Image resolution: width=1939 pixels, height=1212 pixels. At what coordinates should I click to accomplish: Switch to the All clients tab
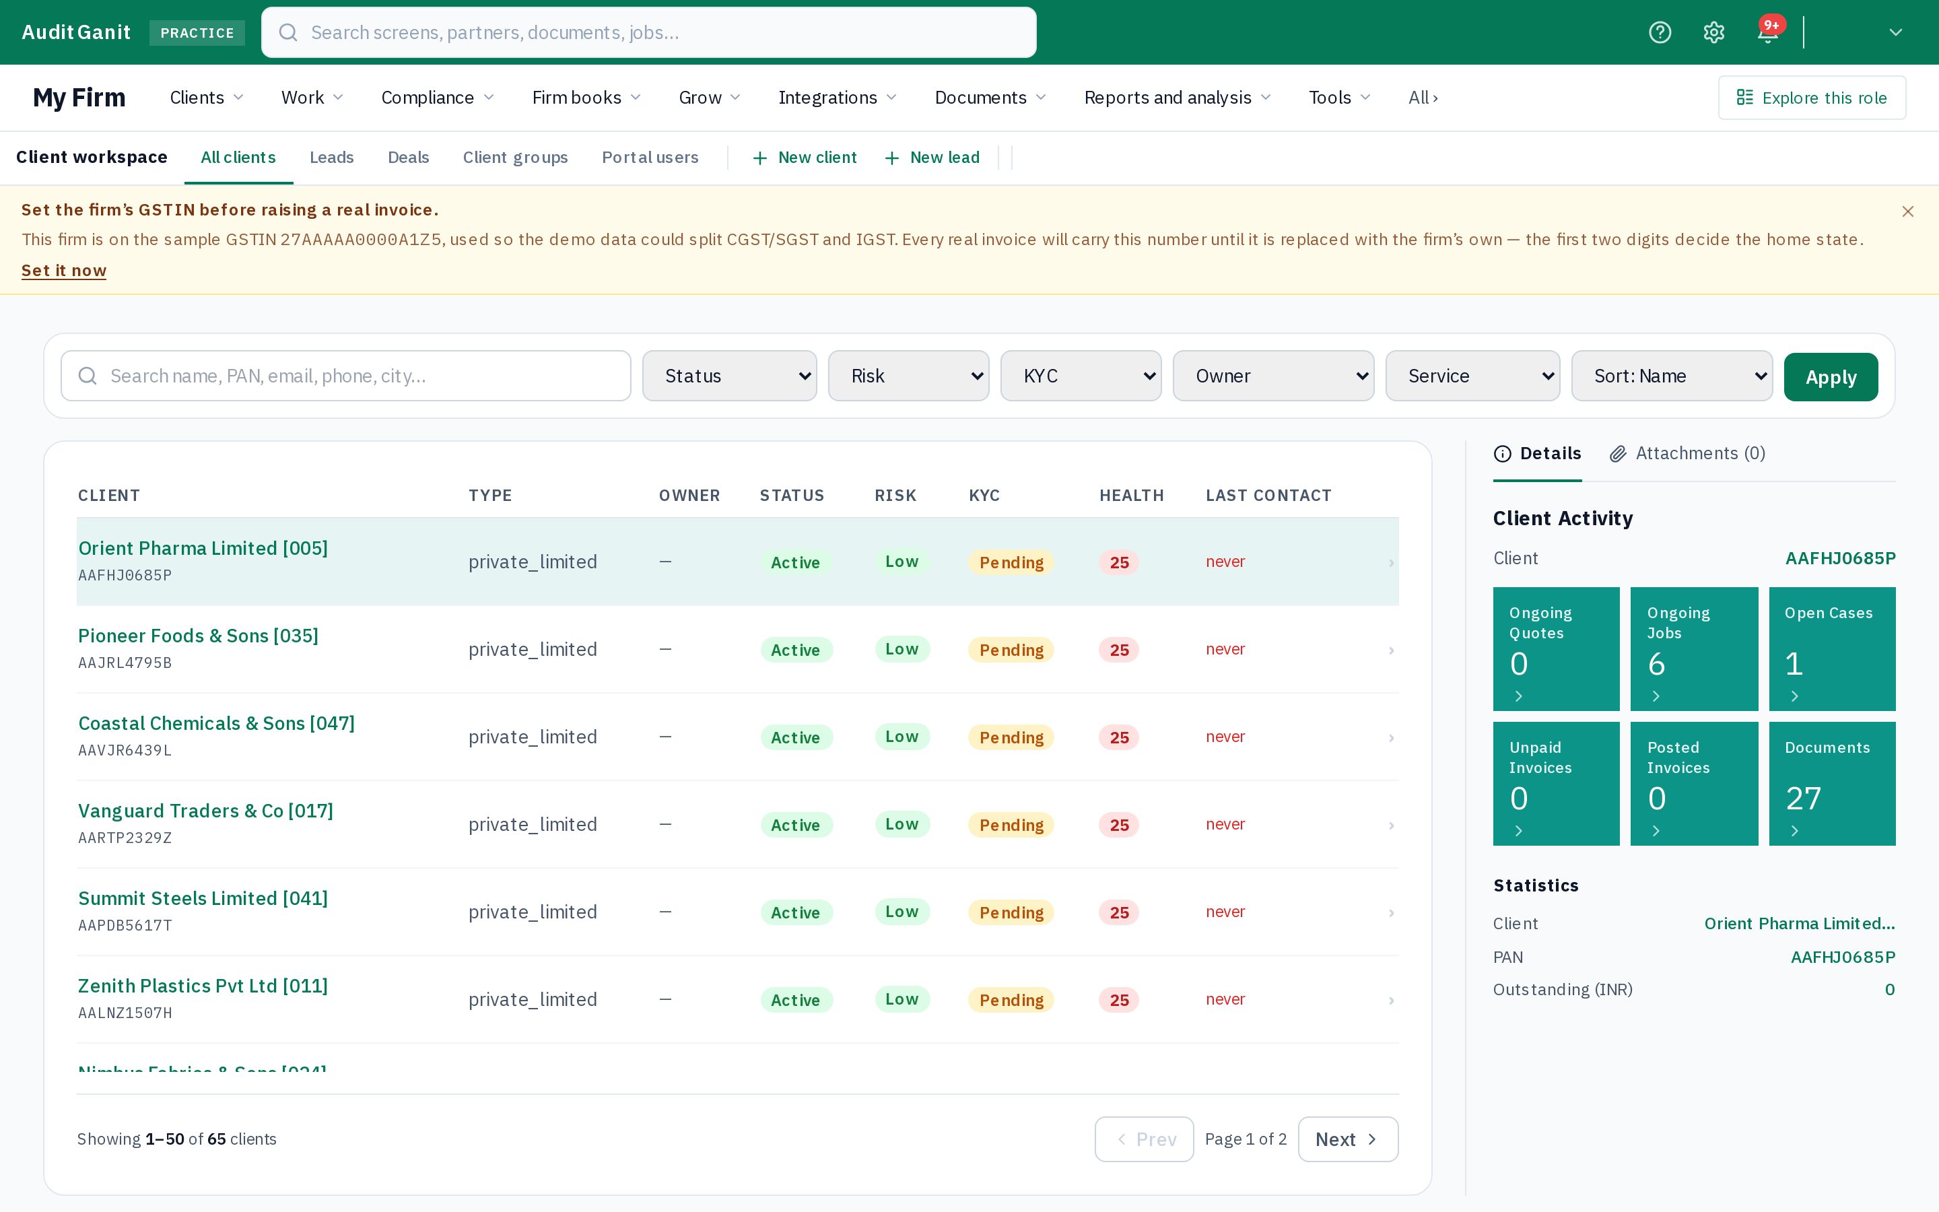(238, 158)
